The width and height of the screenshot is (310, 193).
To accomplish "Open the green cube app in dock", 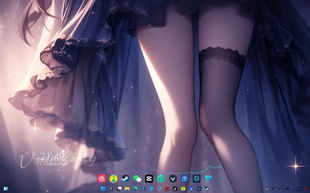I will [161, 179].
